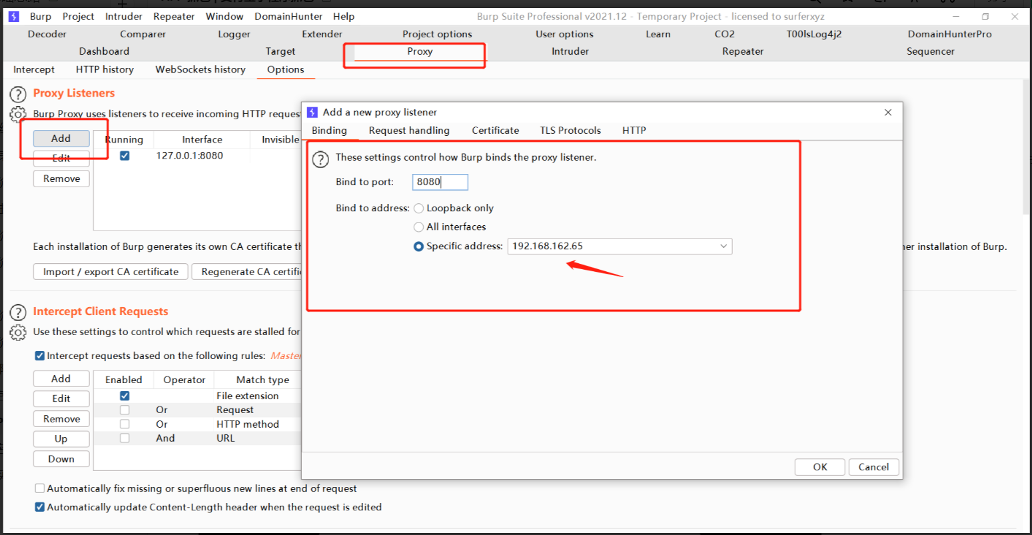Open the HTTP tab in dialog
The width and height of the screenshot is (1032, 535).
pos(634,131)
